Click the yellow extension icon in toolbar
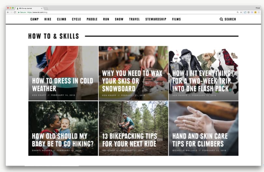 pos(256,12)
